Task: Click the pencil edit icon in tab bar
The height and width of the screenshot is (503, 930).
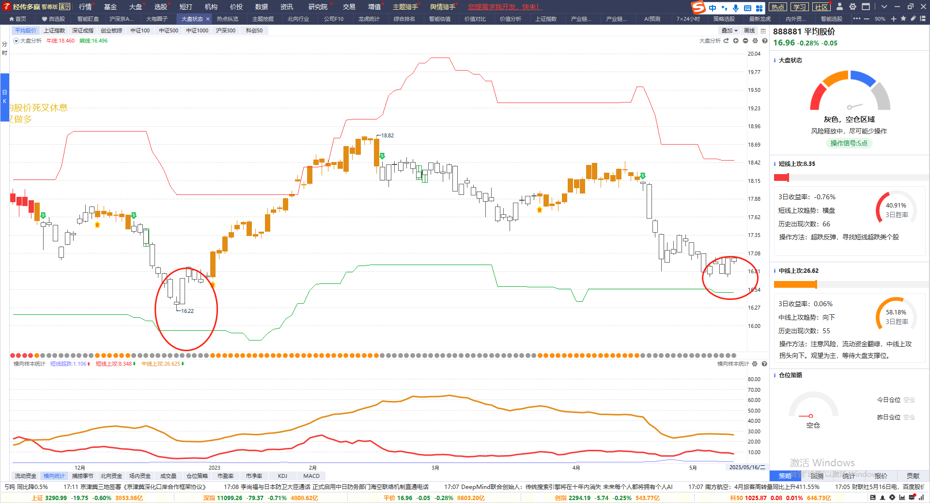Action: [913, 19]
